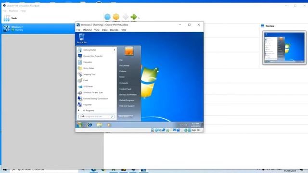
Task: Click the magnifier icon in Start search box
Action: pyautogui.click(x=112, y=117)
